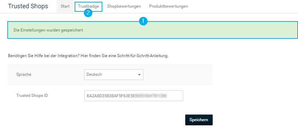The image size is (298, 135).
Task: Click the Sprache label
Action: (x=24, y=74)
